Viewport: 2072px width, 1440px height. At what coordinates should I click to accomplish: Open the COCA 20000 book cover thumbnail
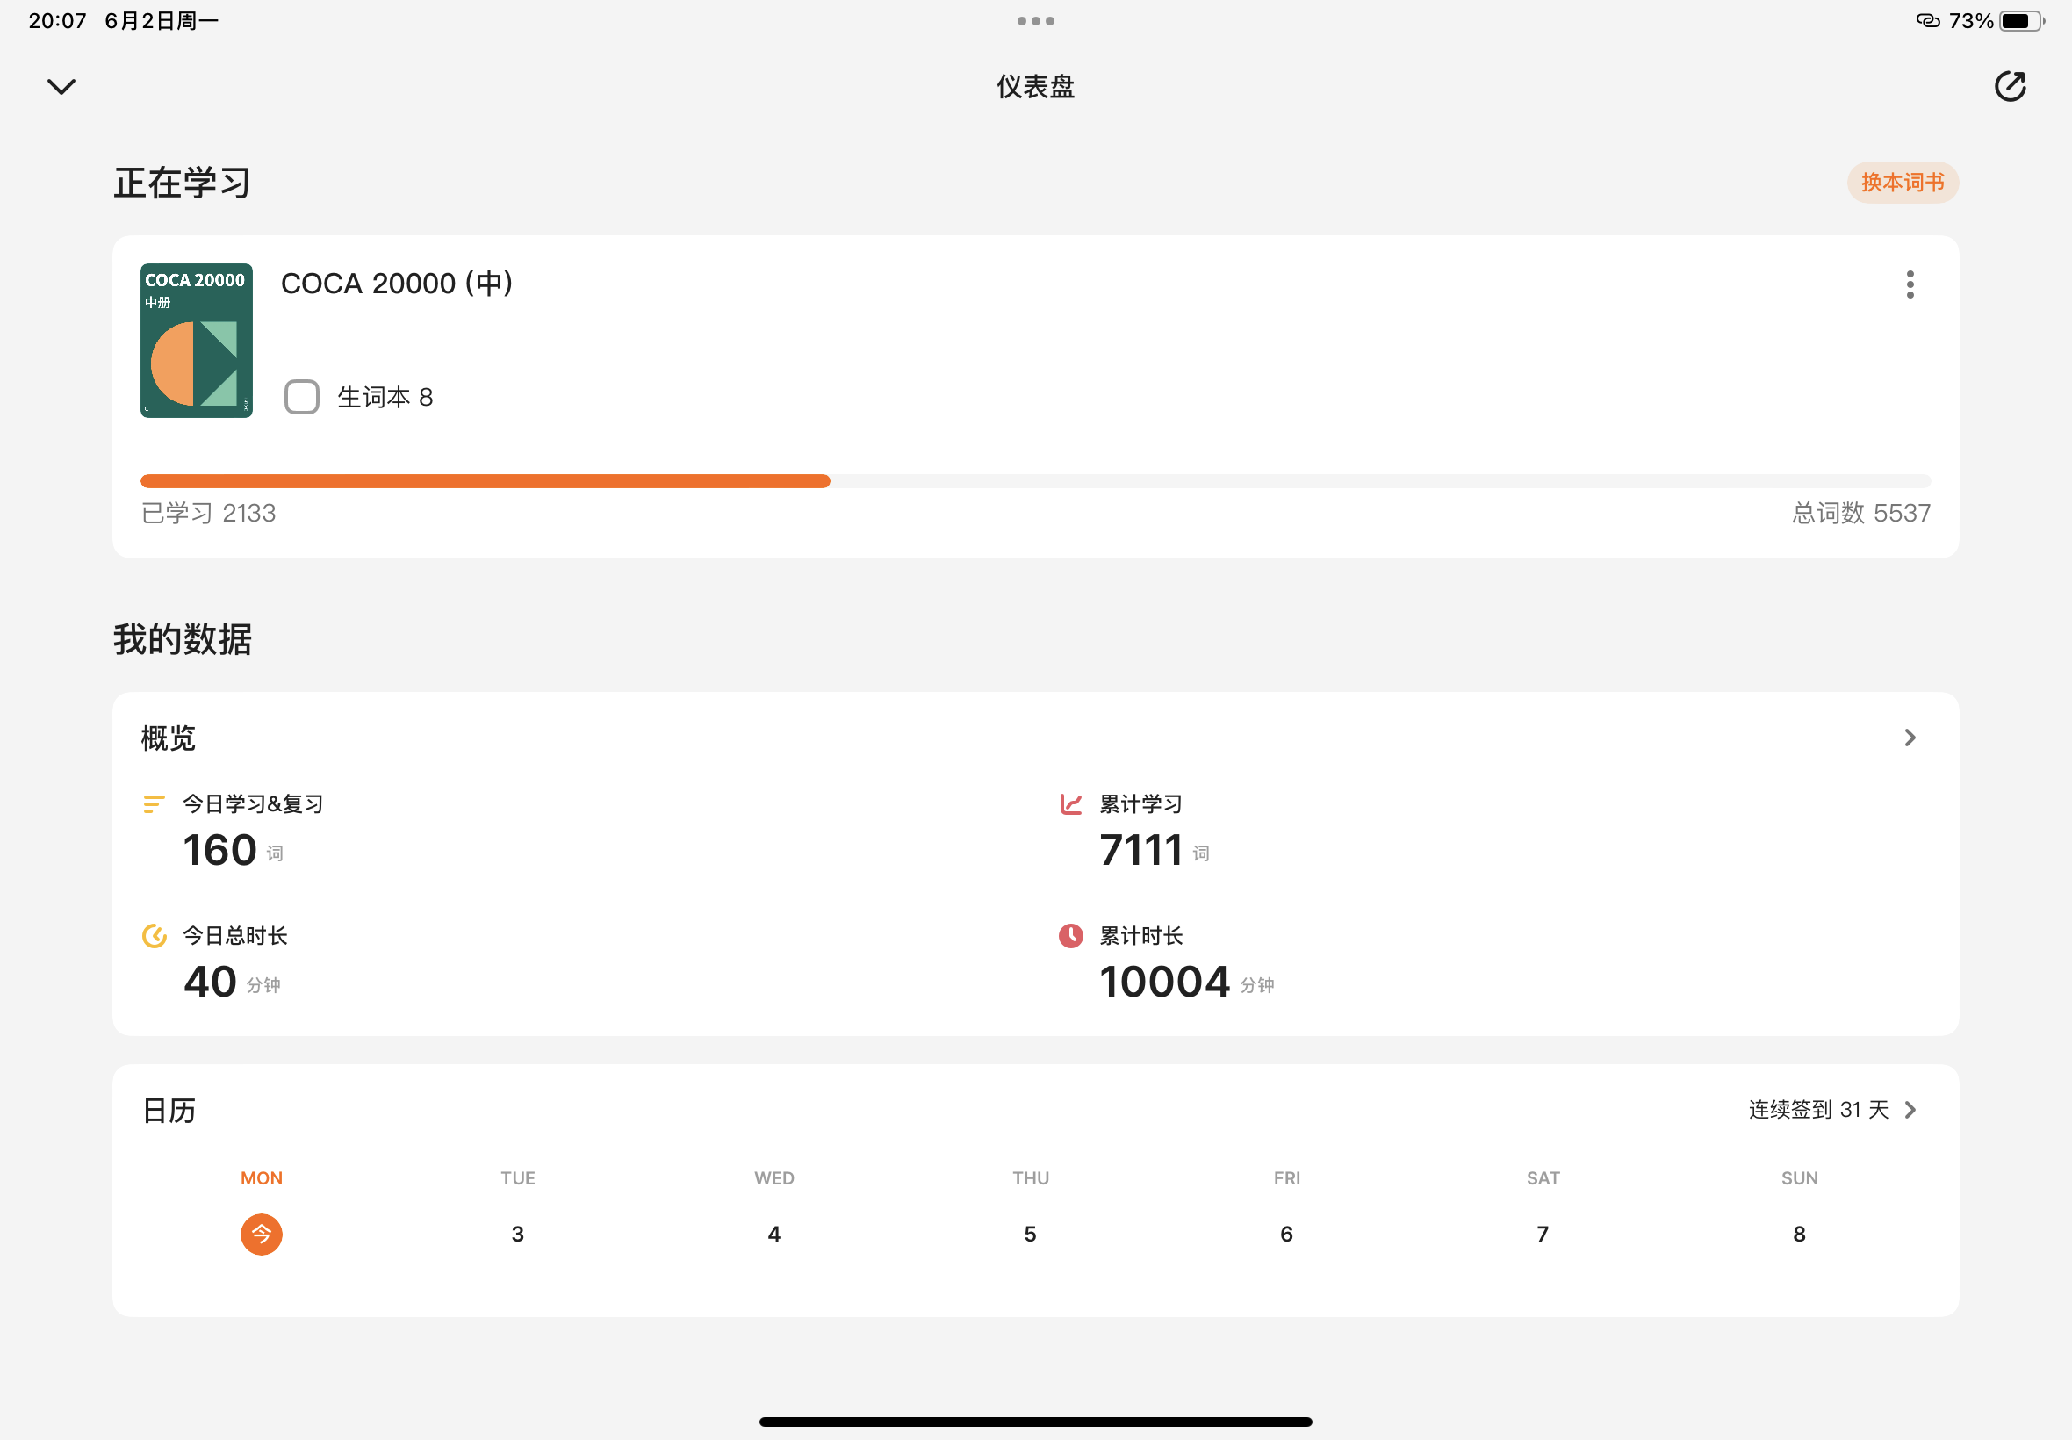197,340
